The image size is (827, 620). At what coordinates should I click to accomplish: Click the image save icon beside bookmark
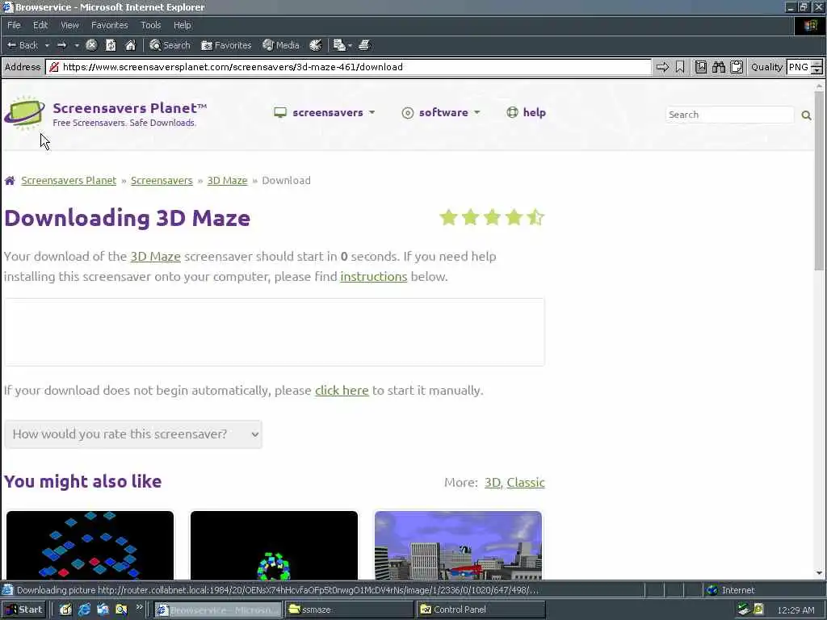700,67
